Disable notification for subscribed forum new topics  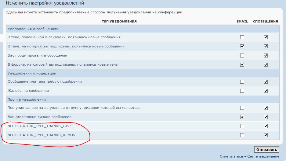[x=266, y=65]
